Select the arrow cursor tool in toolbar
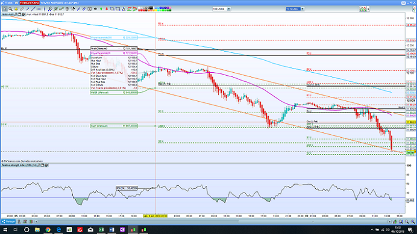The image size is (417, 234). tap(5, 9)
